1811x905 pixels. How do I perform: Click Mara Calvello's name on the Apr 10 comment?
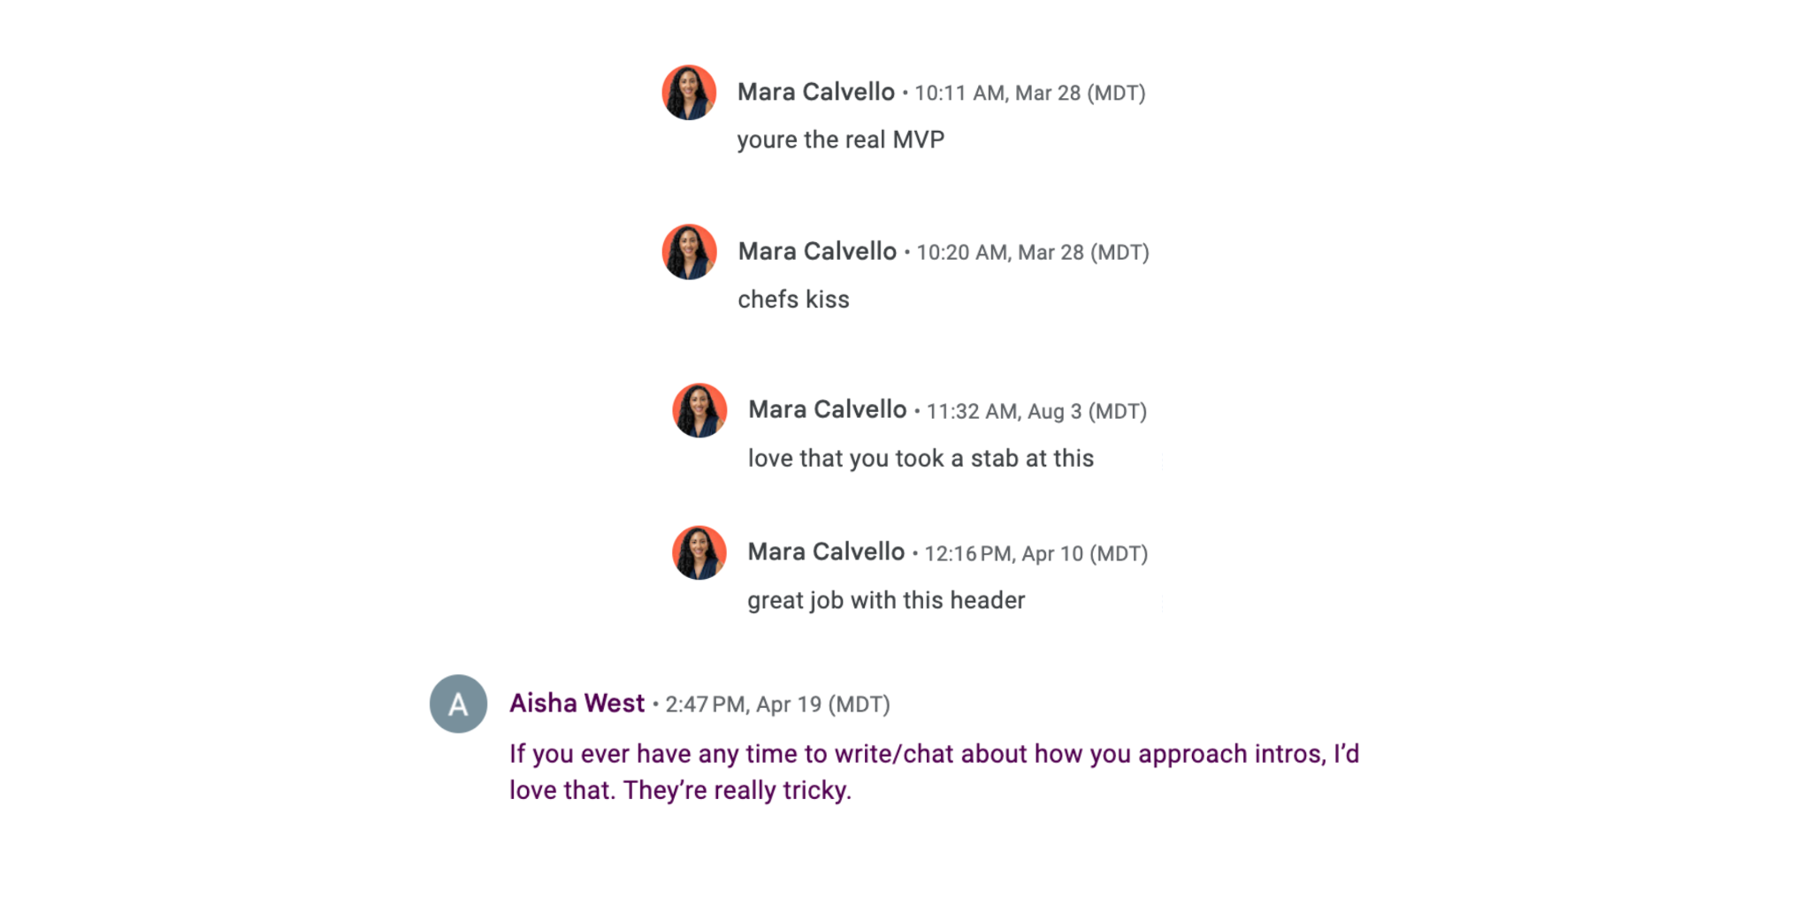(826, 552)
